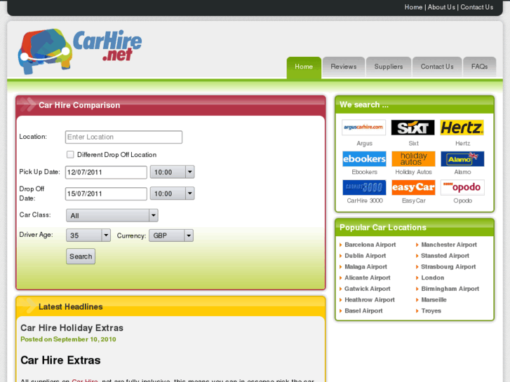Click Home link in top bar

(413, 7)
